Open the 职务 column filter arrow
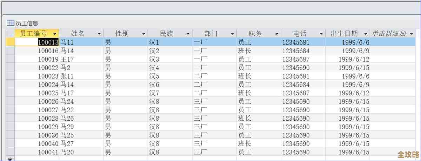Viewport: 421px width, 161px height. pos(277,34)
